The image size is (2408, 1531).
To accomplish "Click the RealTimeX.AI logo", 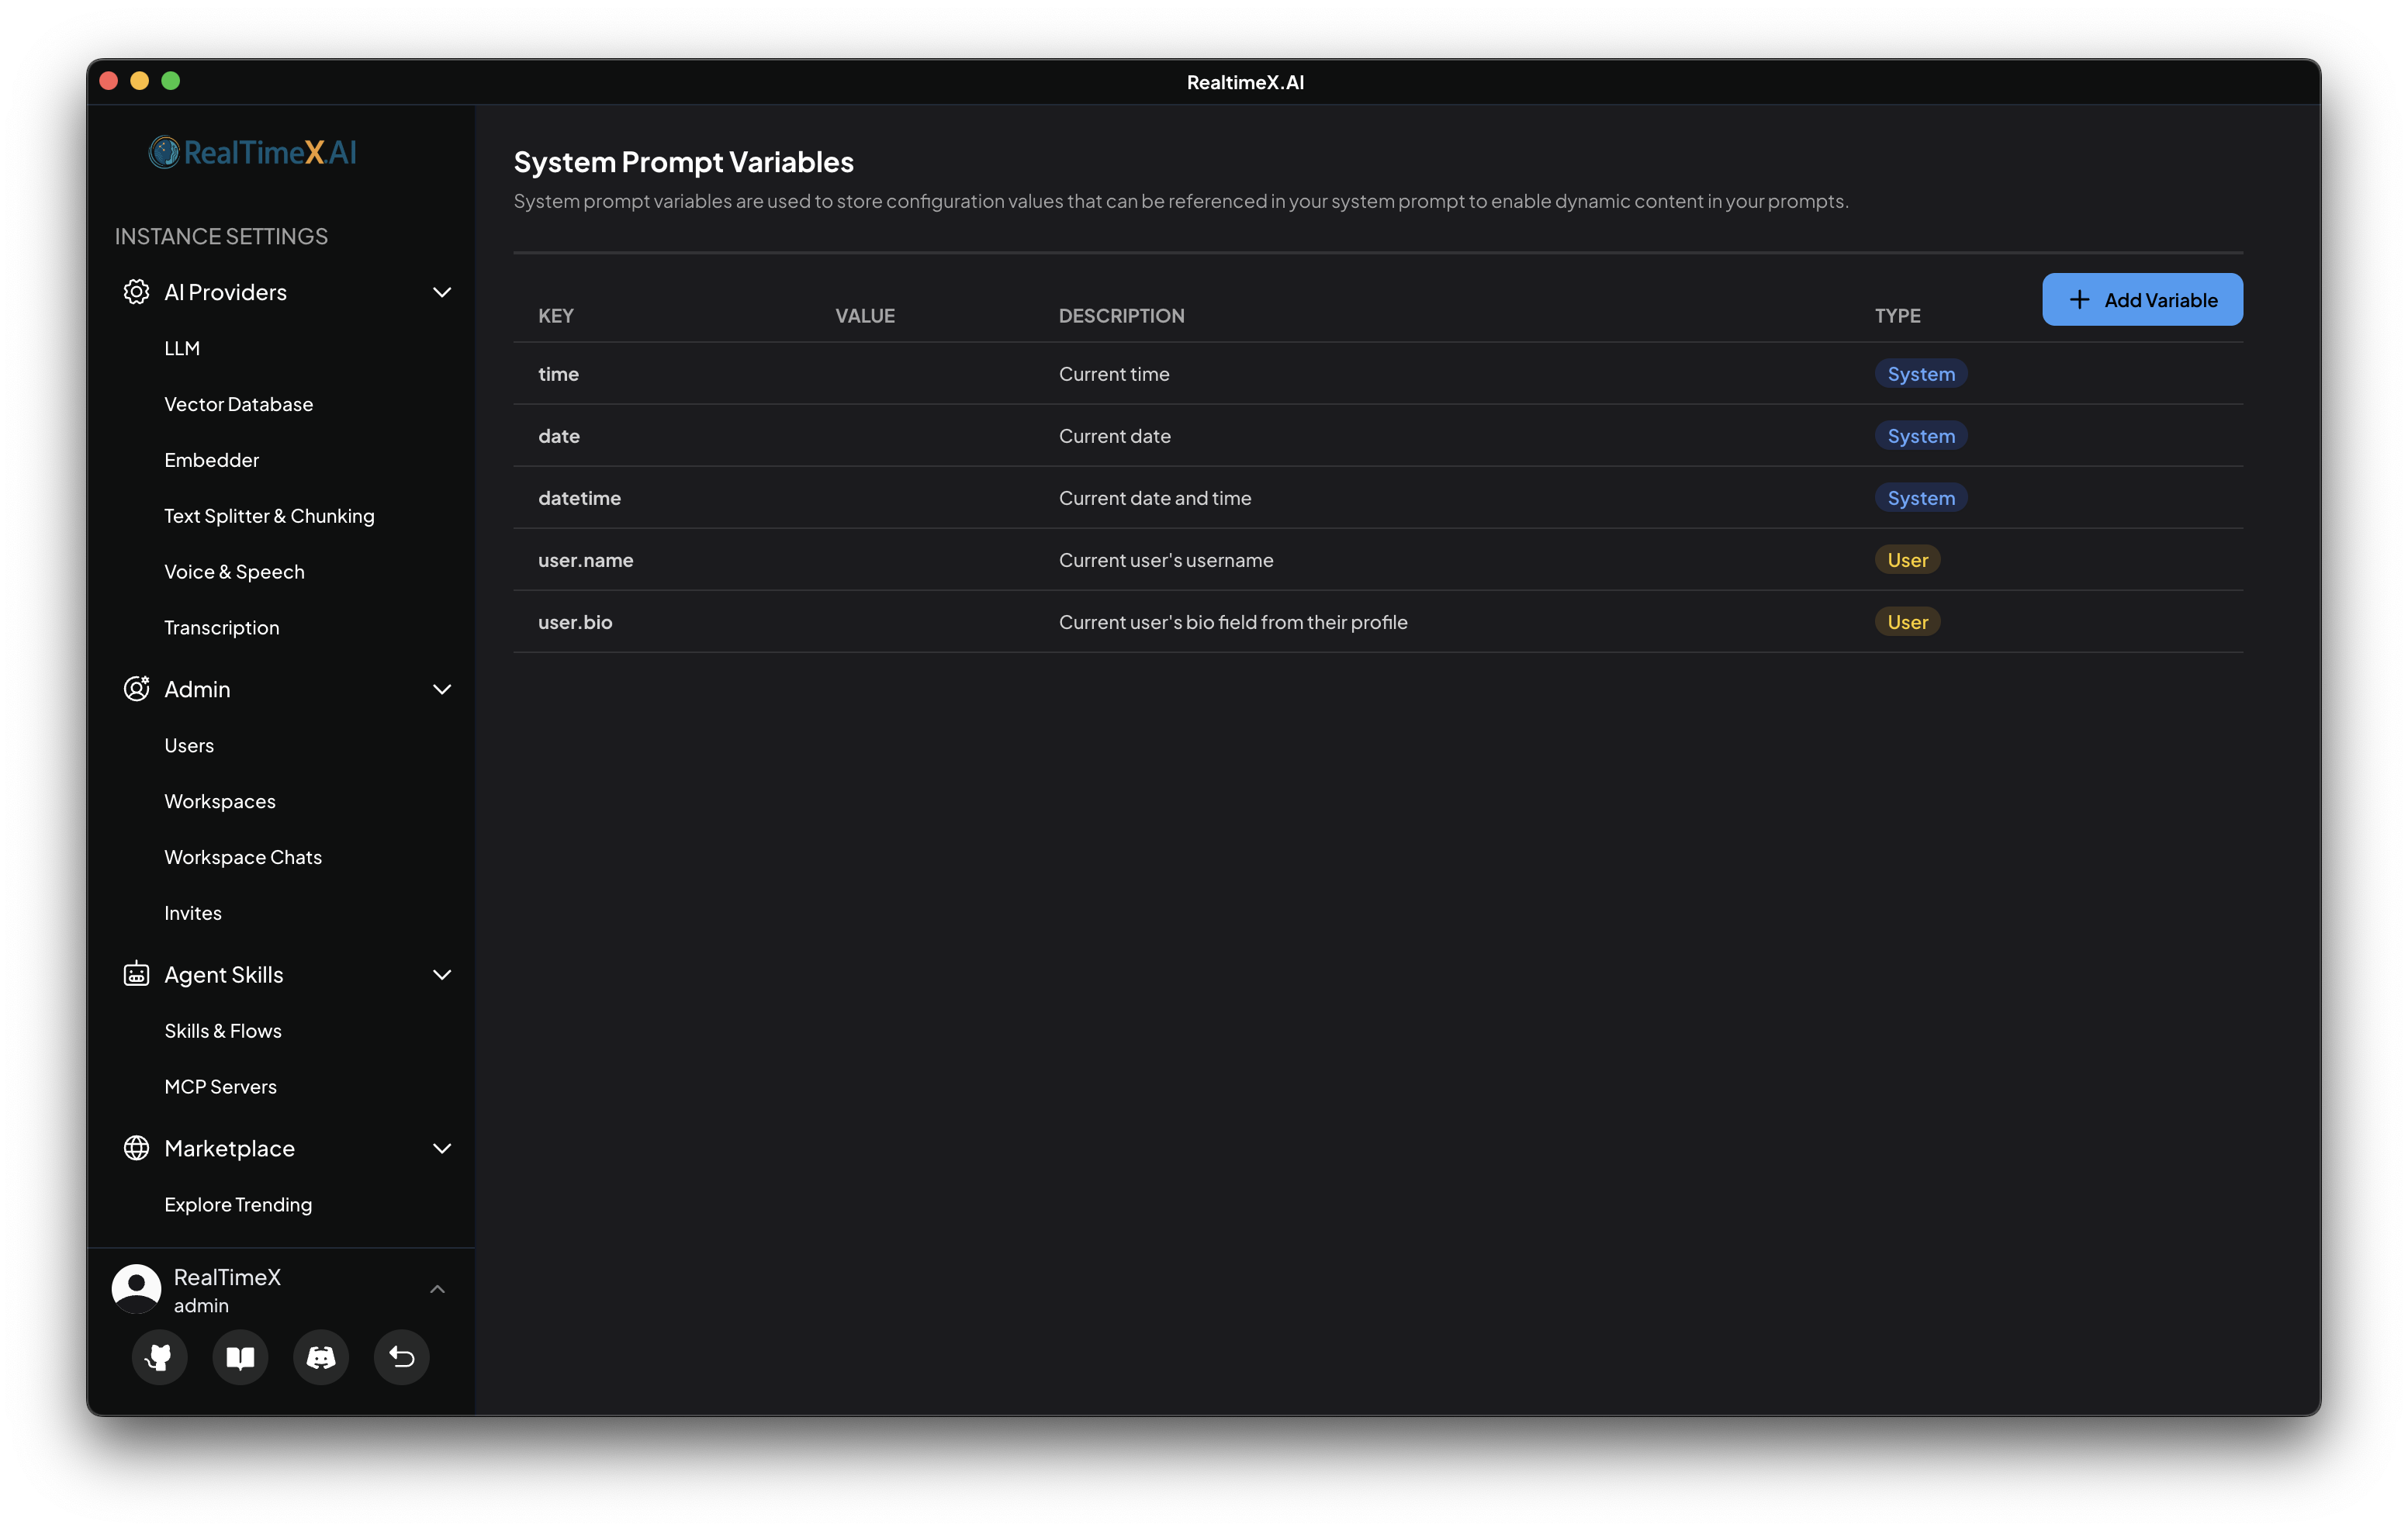I will 252,151.
